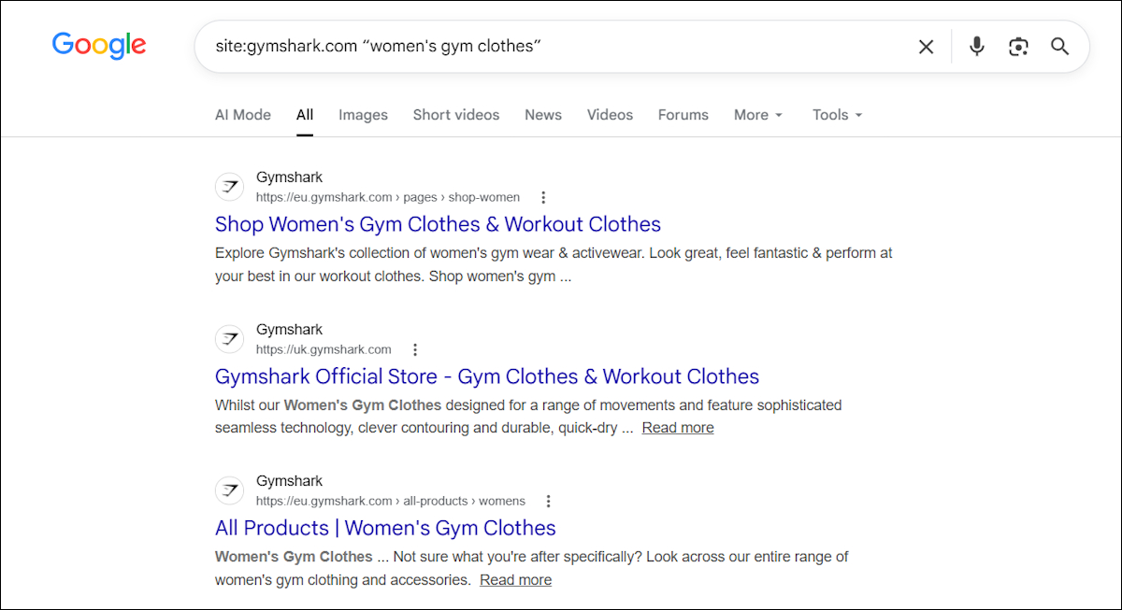
Task: Open All Products | Women's Gym Clothes link
Action: coord(385,528)
